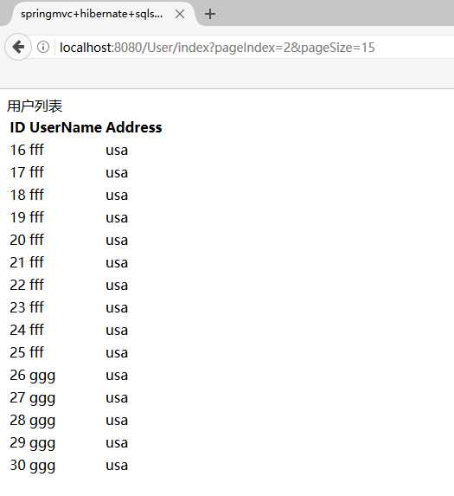
Task: Select ID cell 18
Action: click(x=17, y=195)
